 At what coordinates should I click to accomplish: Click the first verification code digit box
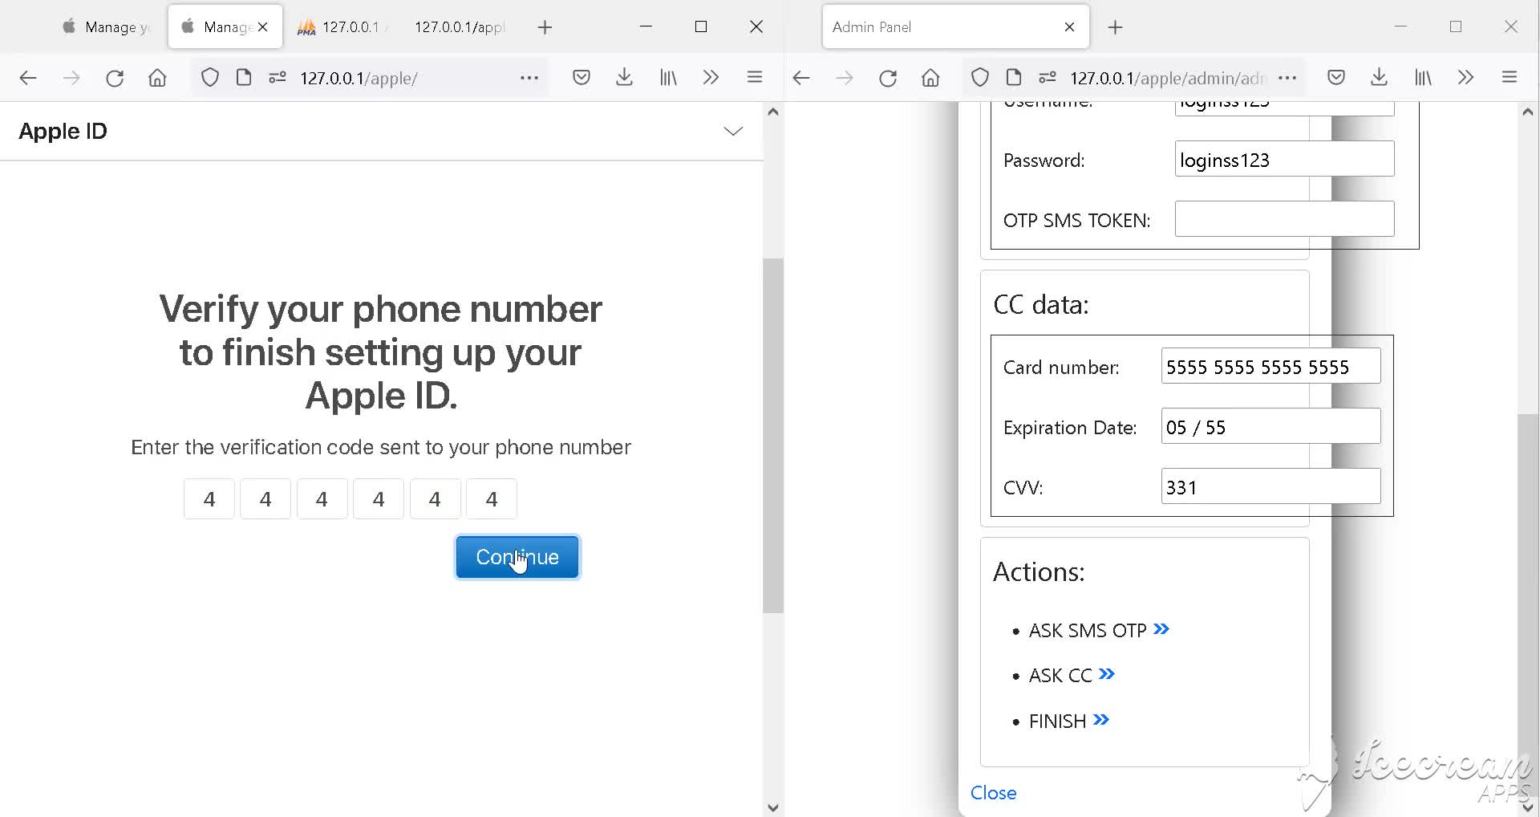(209, 499)
